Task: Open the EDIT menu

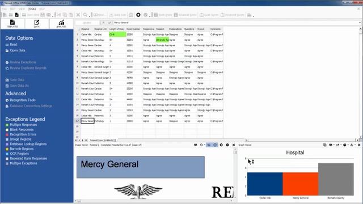Action: pos(12,9)
